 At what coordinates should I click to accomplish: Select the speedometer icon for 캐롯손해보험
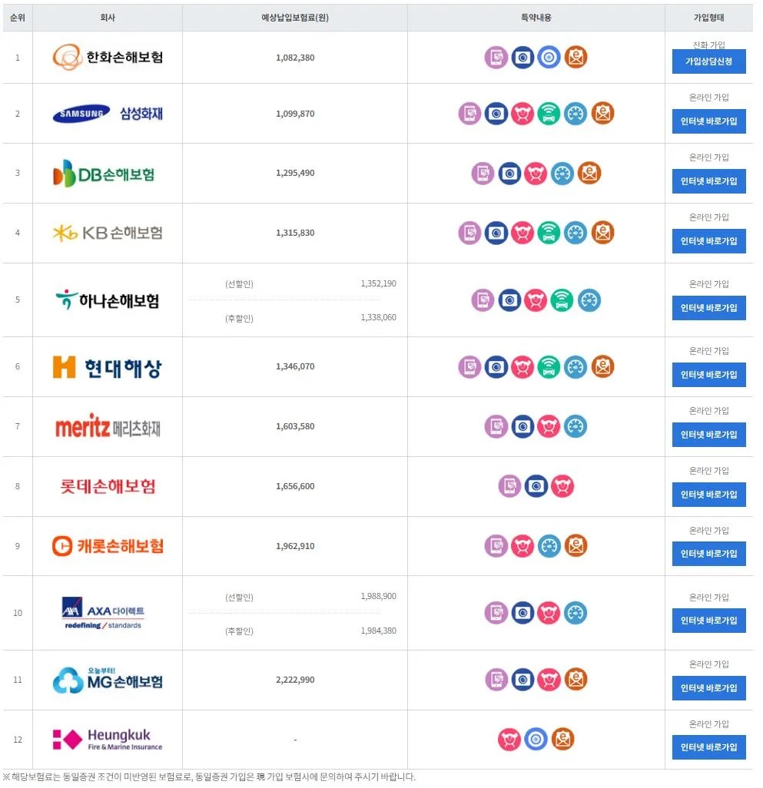coord(548,545)
